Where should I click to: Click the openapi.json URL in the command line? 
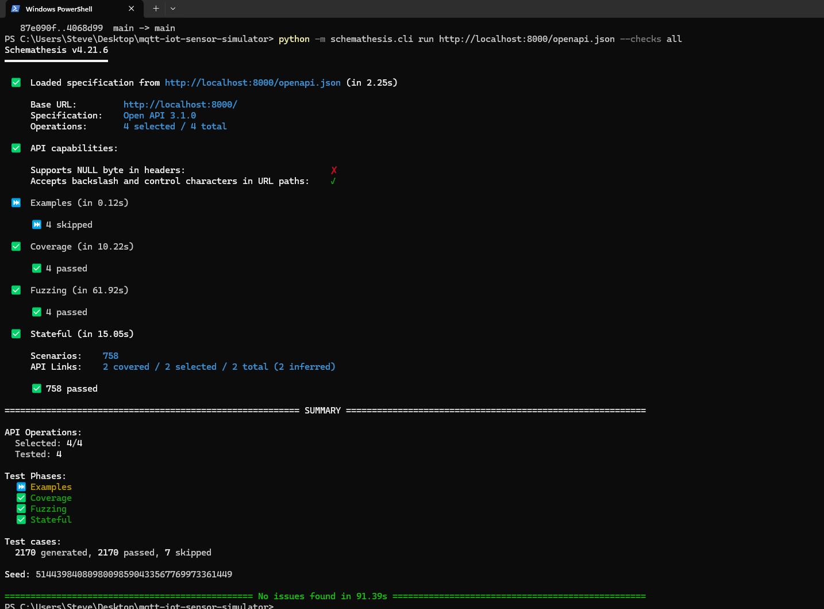(527, 39)
